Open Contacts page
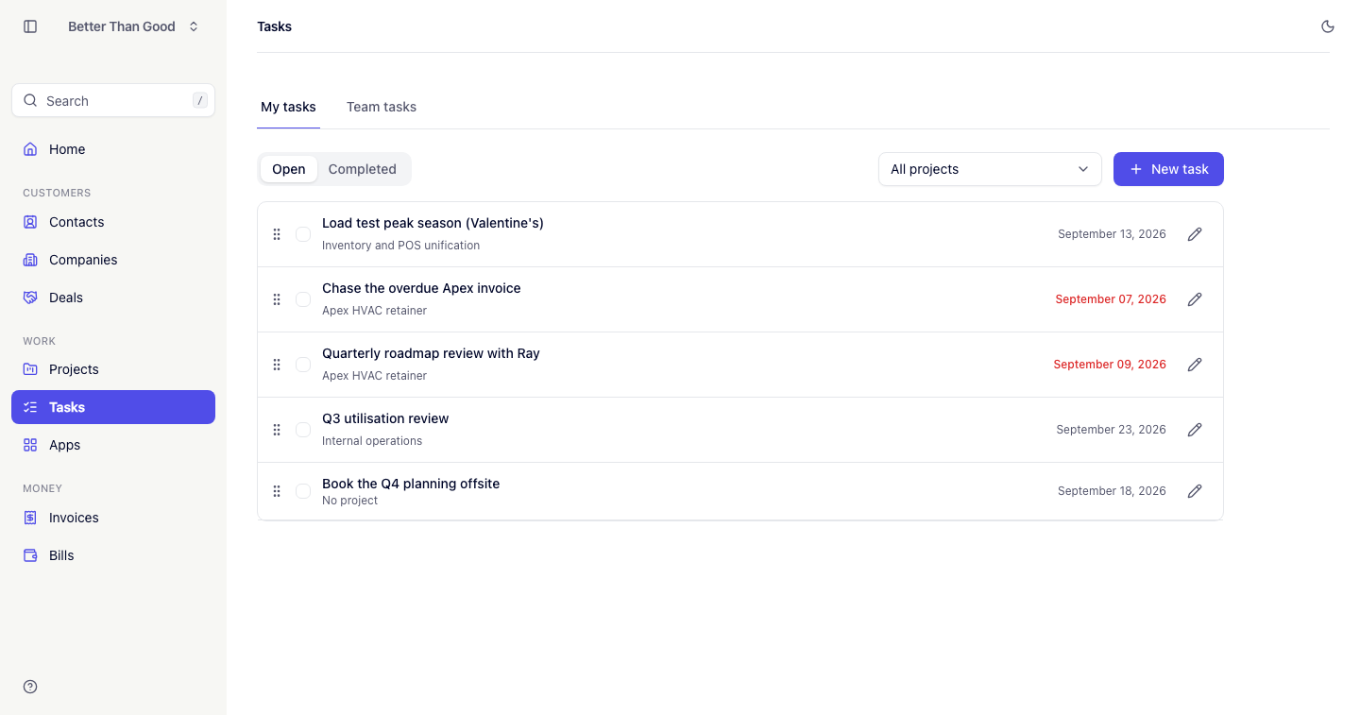 click(x=113, y=222)
